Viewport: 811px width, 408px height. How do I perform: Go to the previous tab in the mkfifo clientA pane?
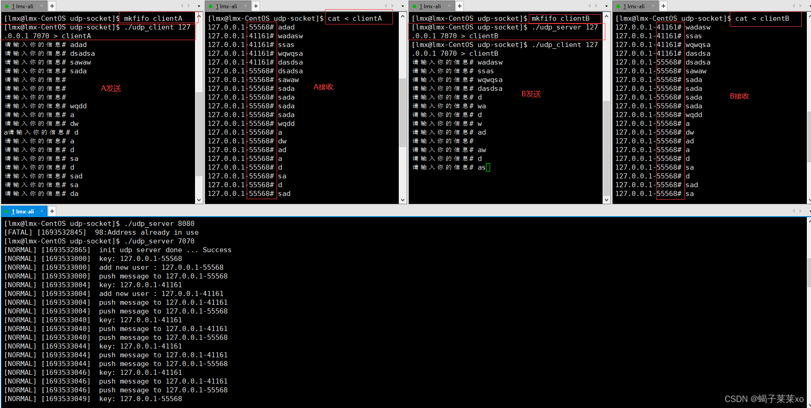coord(182,6)
